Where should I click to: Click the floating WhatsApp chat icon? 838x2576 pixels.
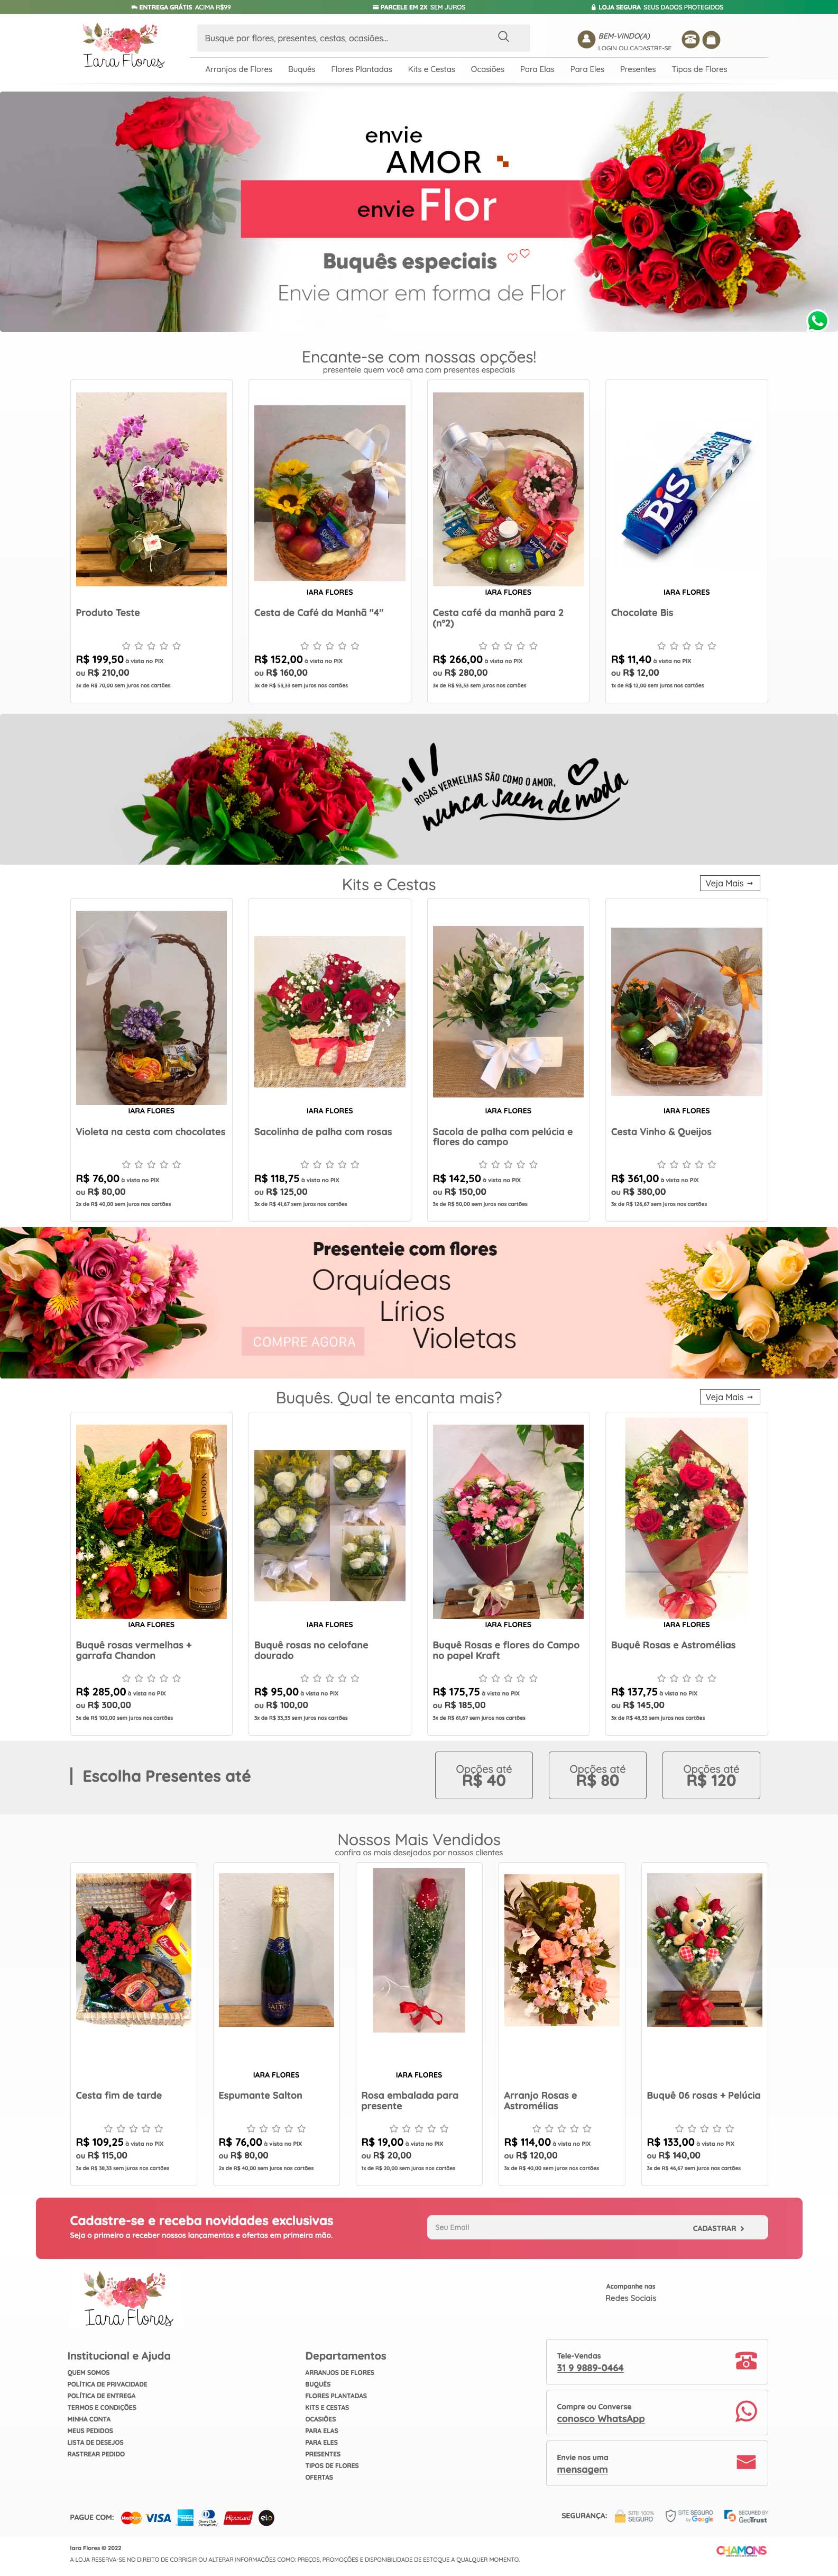tap(817, 321)
